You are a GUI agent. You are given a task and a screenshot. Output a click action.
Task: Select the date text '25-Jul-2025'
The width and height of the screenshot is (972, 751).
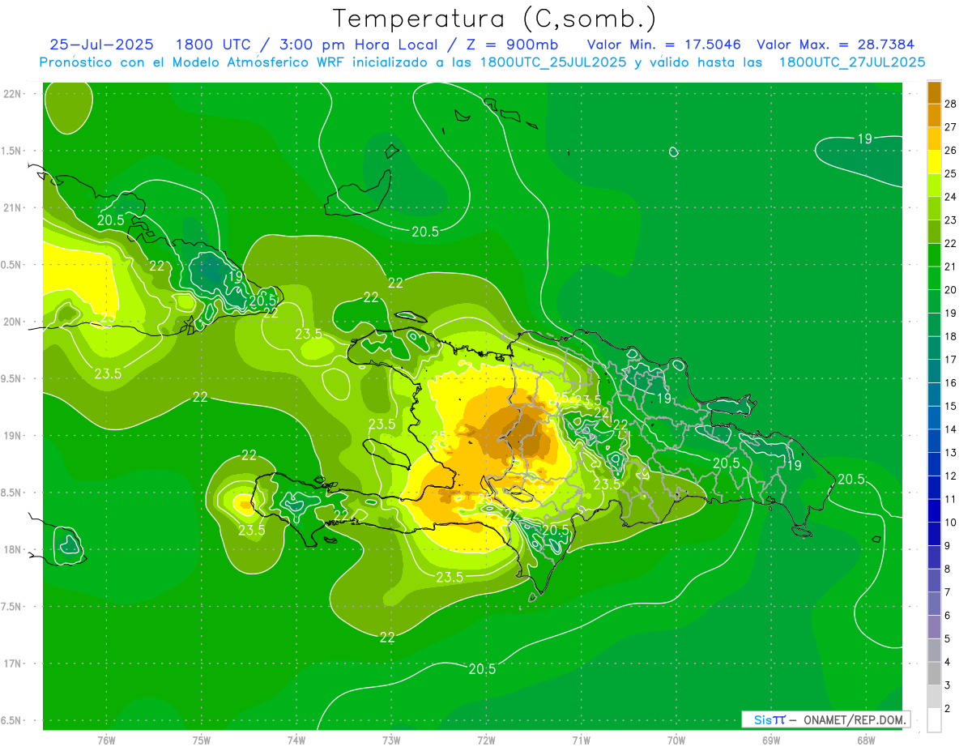[x=102, y=45]
